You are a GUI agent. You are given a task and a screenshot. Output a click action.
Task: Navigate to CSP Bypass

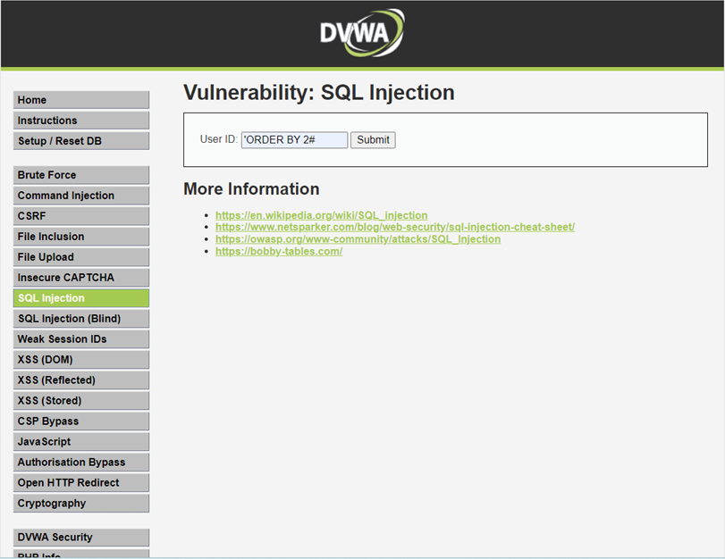[81, 421]
